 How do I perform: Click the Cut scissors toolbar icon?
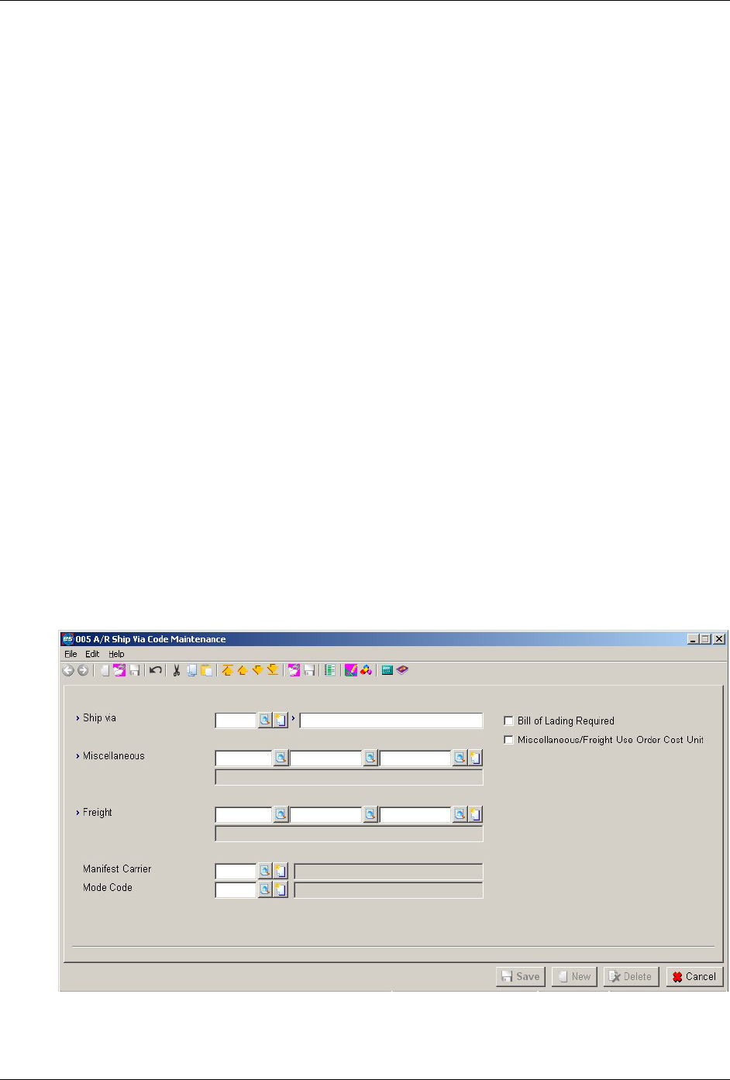[x=177, y=670]
